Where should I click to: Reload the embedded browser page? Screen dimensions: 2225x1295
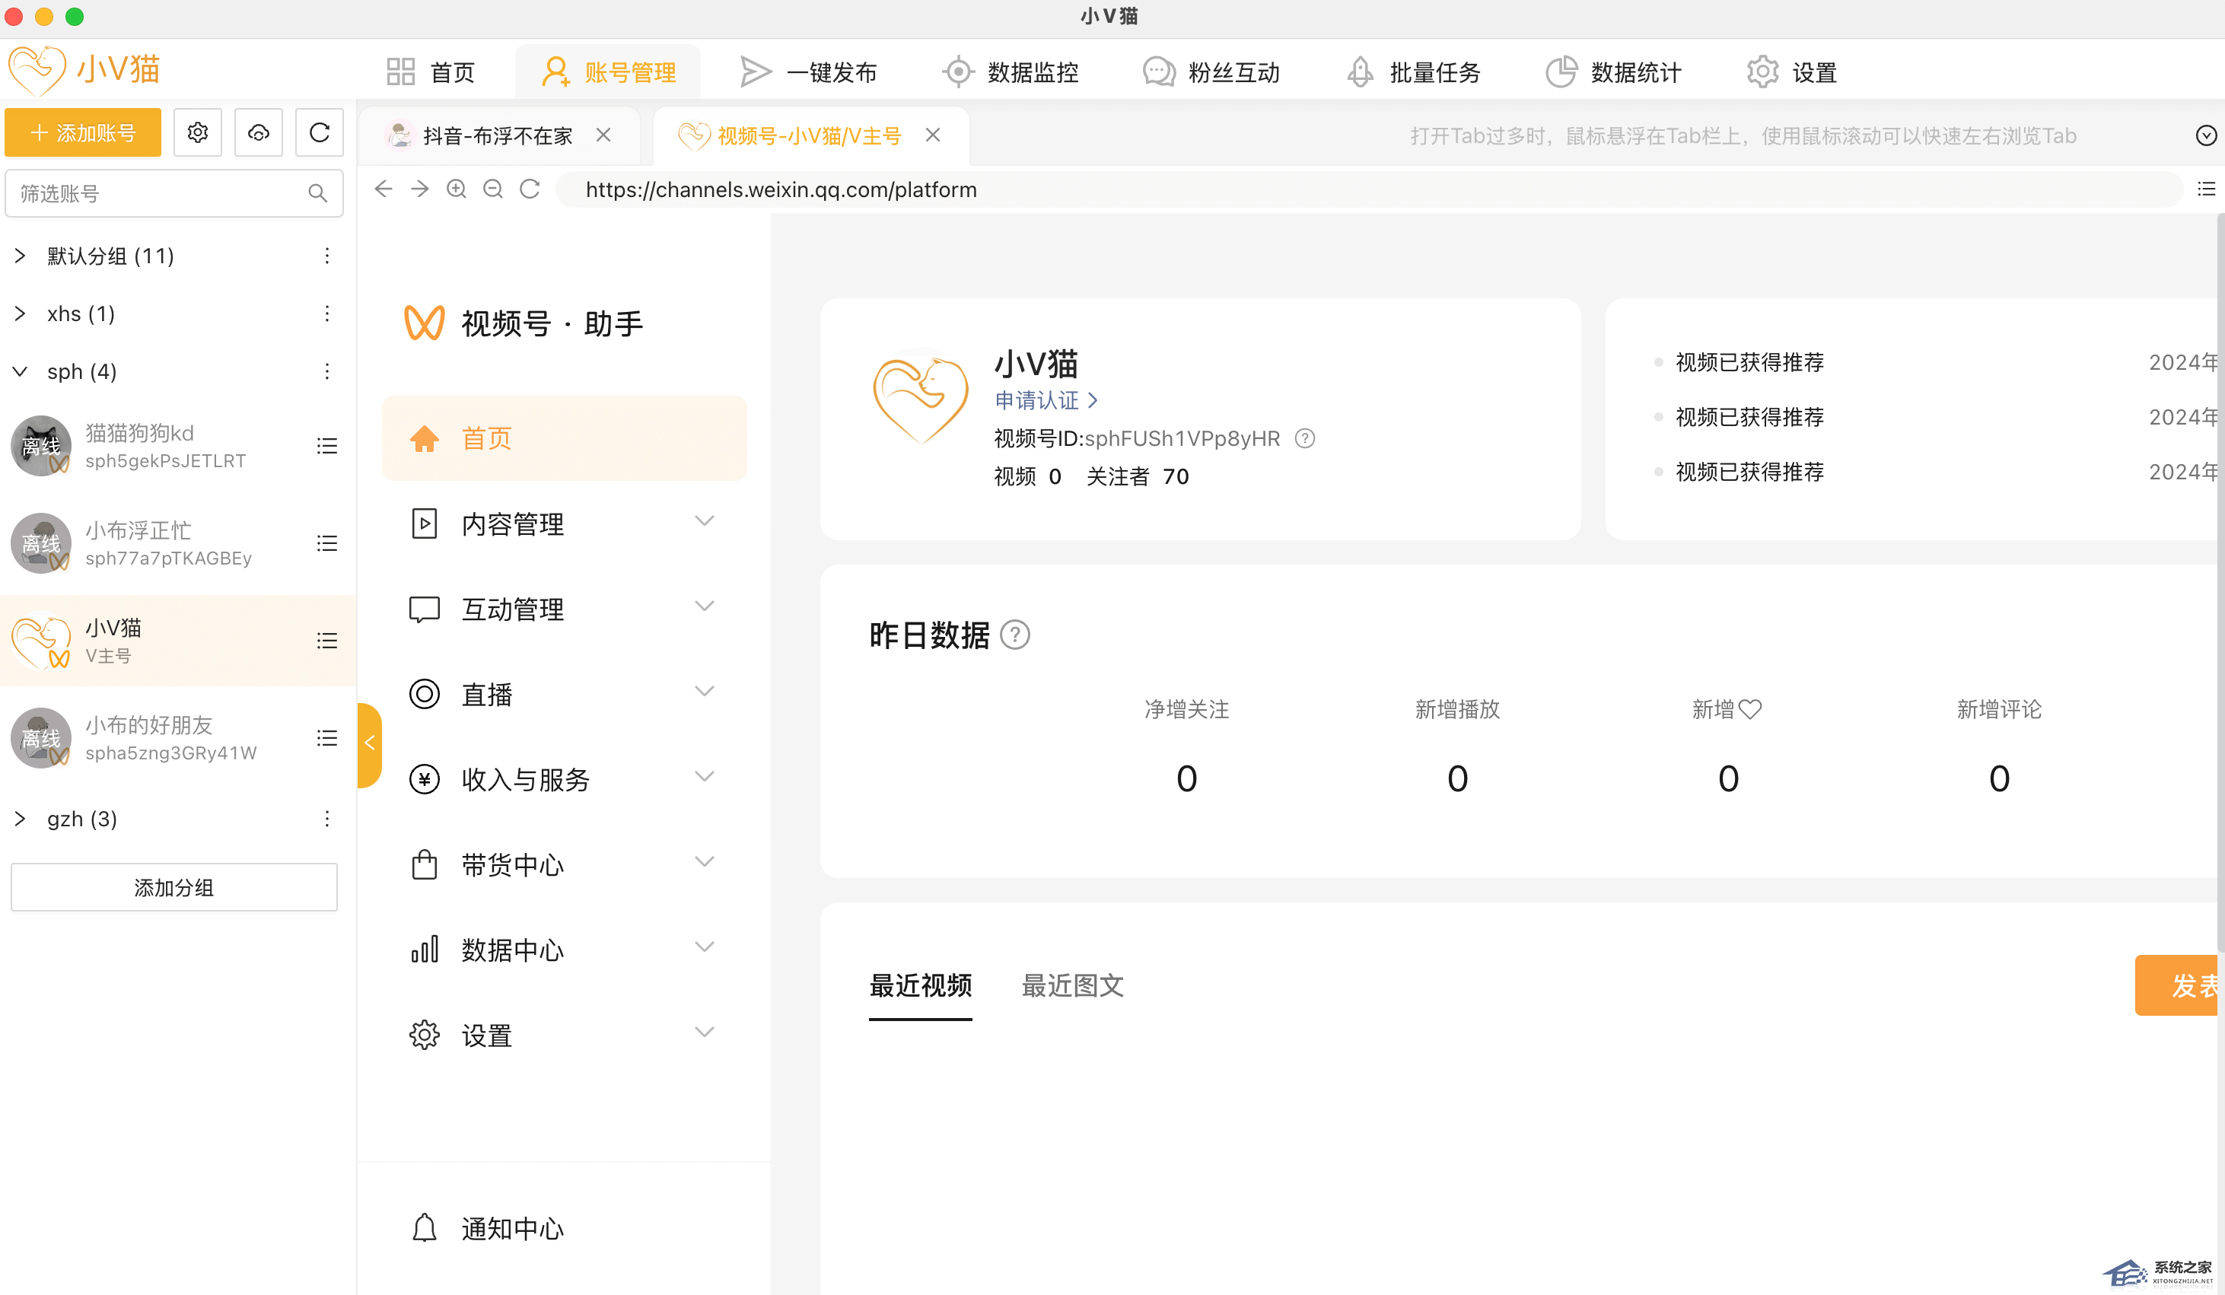(530, 189)
